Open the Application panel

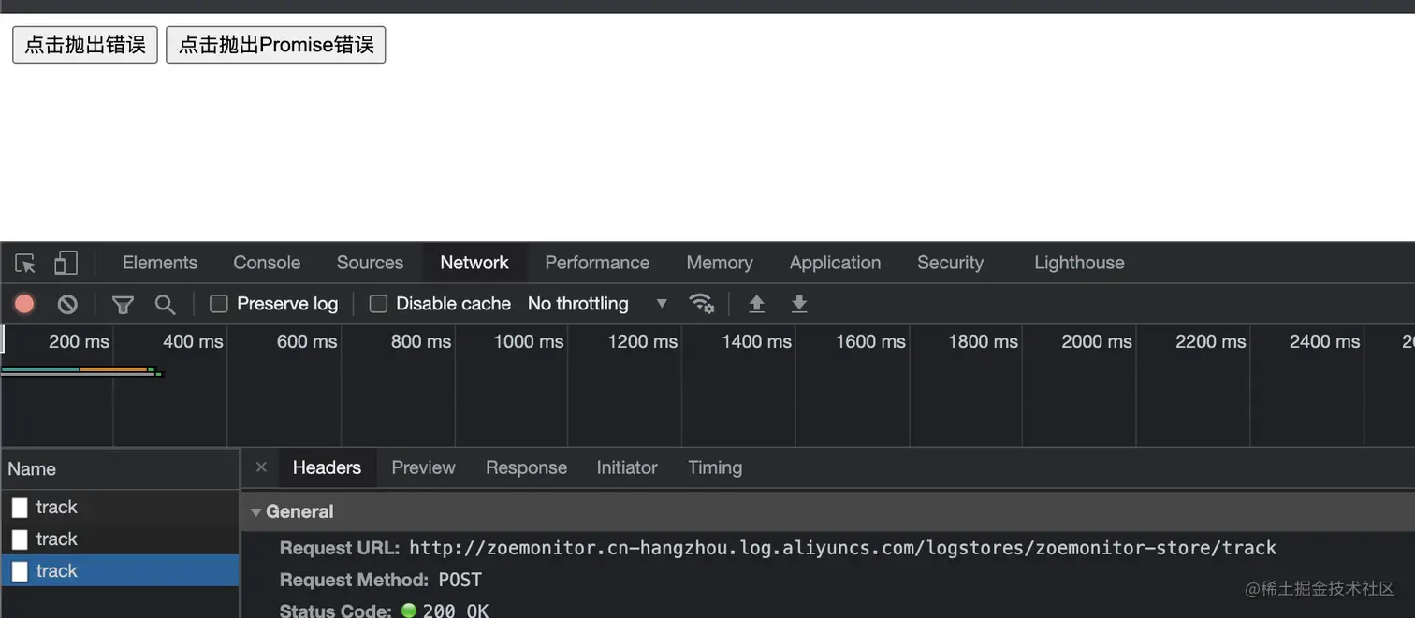[835, 263]
